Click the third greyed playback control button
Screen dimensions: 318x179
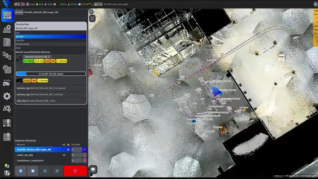(x=45, y=171)
